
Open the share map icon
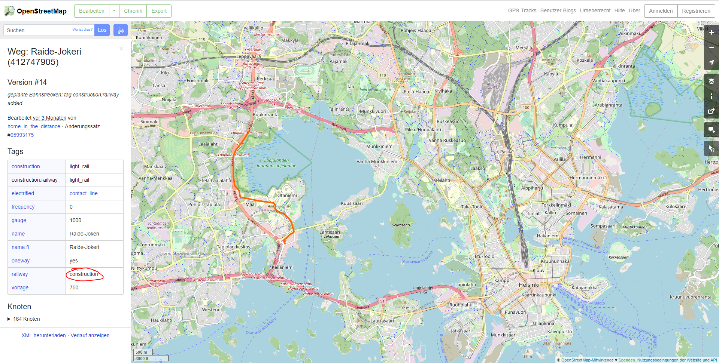(x=712, y=111)
